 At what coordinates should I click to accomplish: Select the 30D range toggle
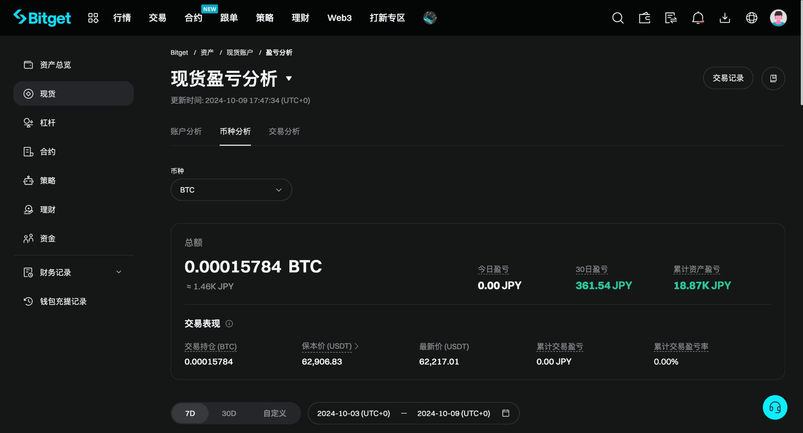click(x=229, y=413)
